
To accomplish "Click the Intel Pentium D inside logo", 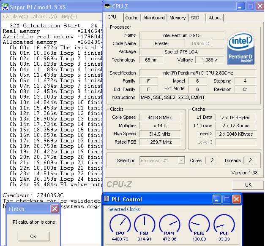I will 240,48.
